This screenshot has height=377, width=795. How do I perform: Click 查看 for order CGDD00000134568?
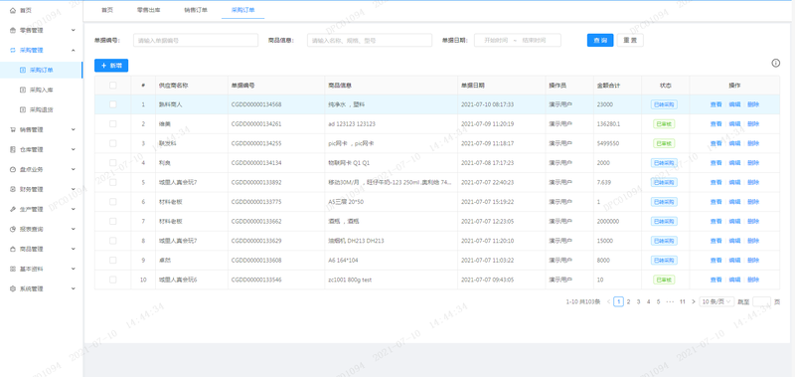point(715,104)
